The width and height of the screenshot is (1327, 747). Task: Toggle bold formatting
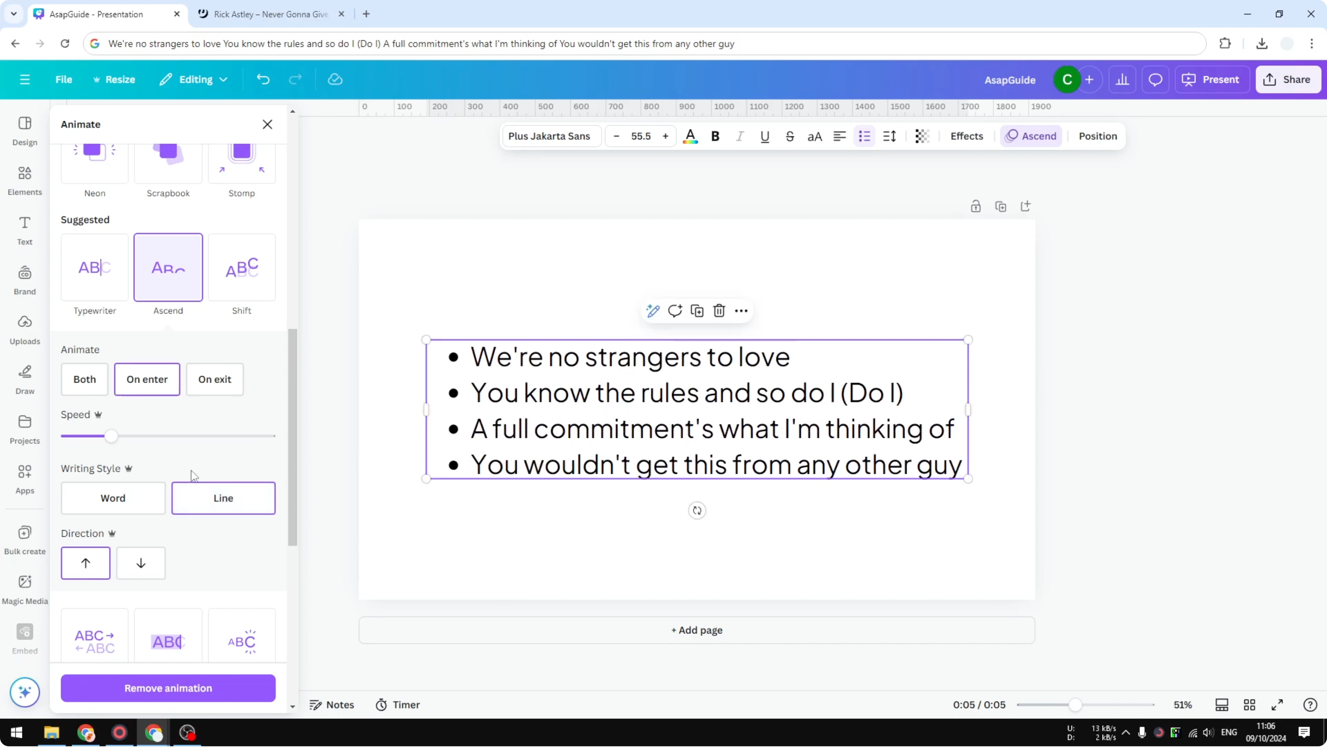point(715,137)
